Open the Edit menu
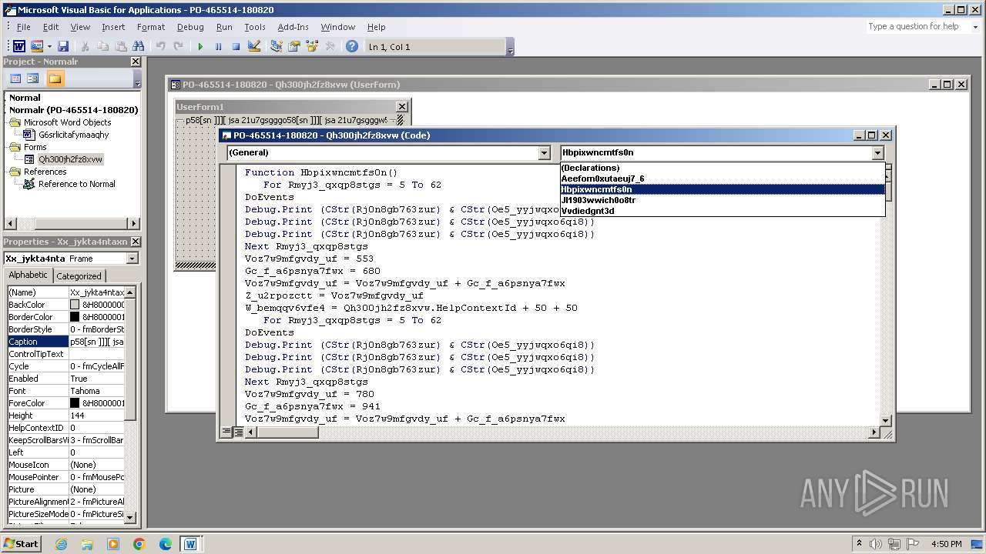This screenshot has height=554, width=986. click(x=51, y=27)
